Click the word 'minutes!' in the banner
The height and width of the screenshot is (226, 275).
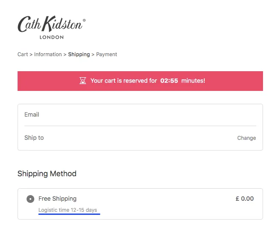point(193,81)
